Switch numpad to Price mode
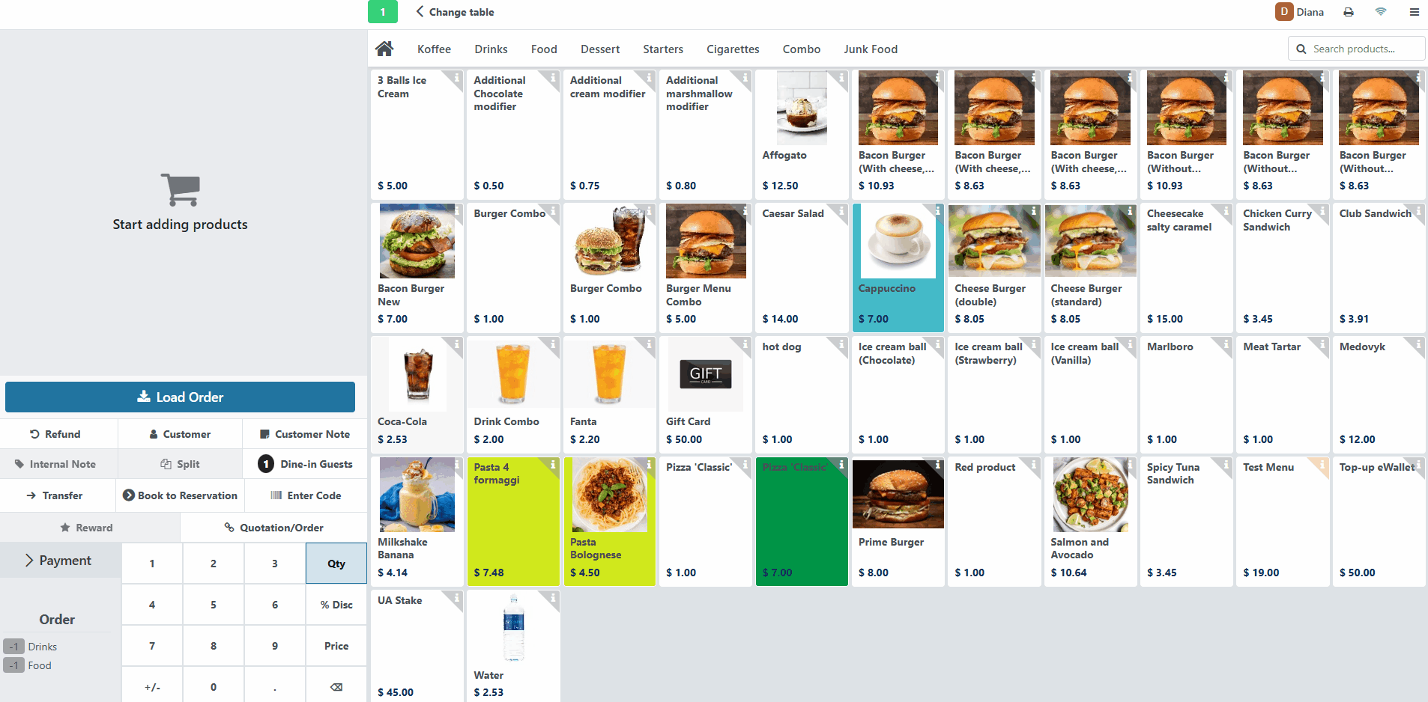Image resolution: width=1428 pixels, height=702 pixels. (x=336, y=646)
